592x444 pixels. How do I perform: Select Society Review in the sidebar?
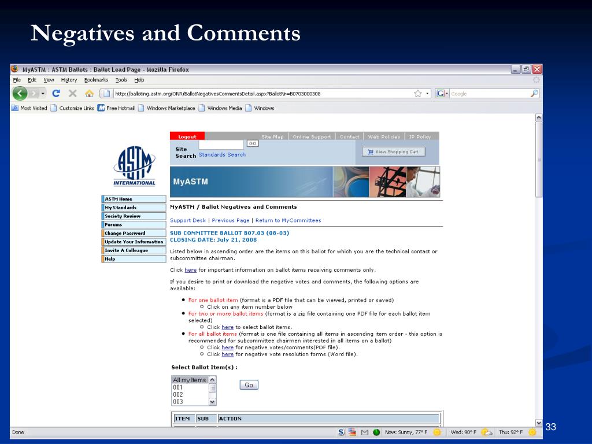click(134, 216)
